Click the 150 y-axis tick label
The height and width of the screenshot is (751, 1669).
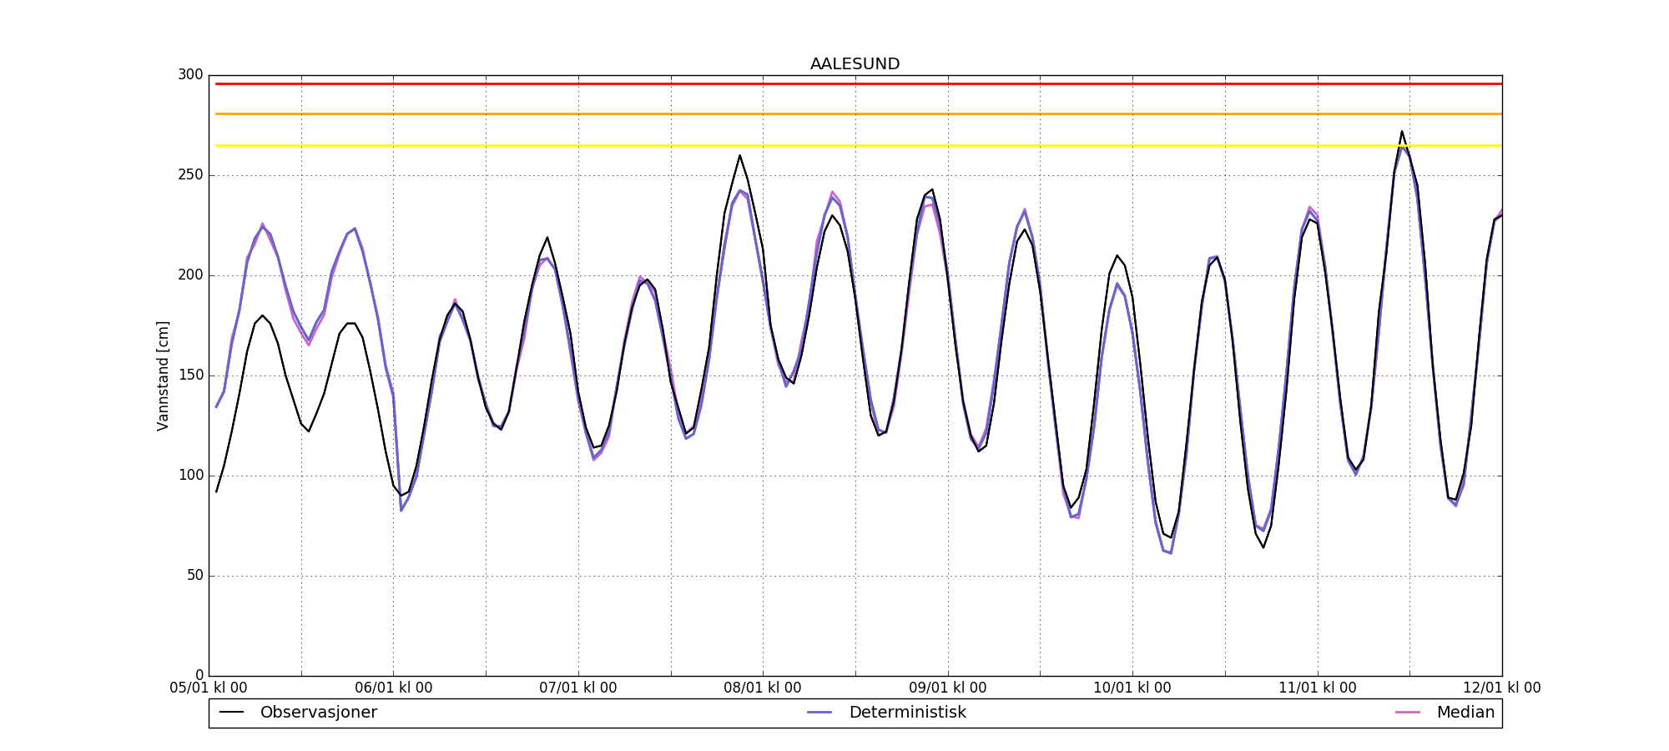coord(190,375)
